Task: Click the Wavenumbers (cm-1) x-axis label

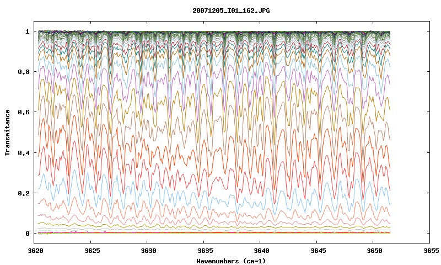Action: pyautogui.click(x=231, y=261)
